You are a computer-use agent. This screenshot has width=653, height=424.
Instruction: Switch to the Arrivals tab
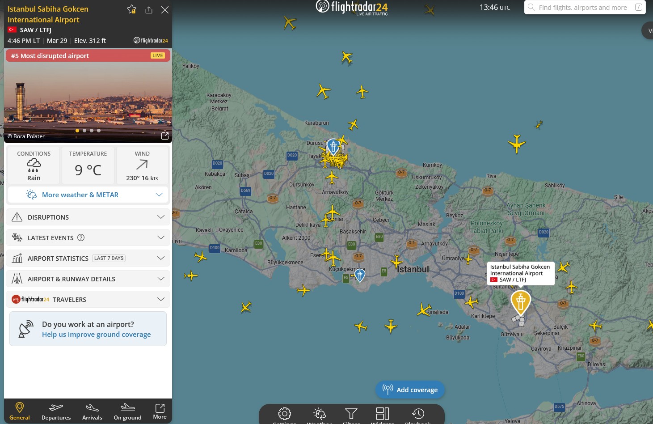[x=92, y=411]
